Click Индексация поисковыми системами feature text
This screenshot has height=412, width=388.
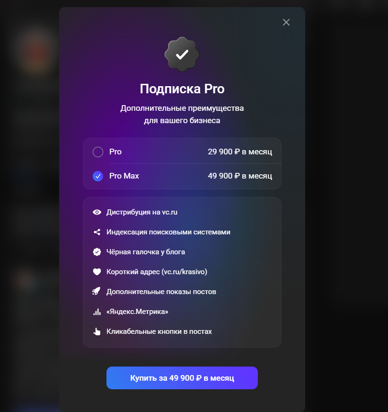pyautogui.click(x=168, y=232)
